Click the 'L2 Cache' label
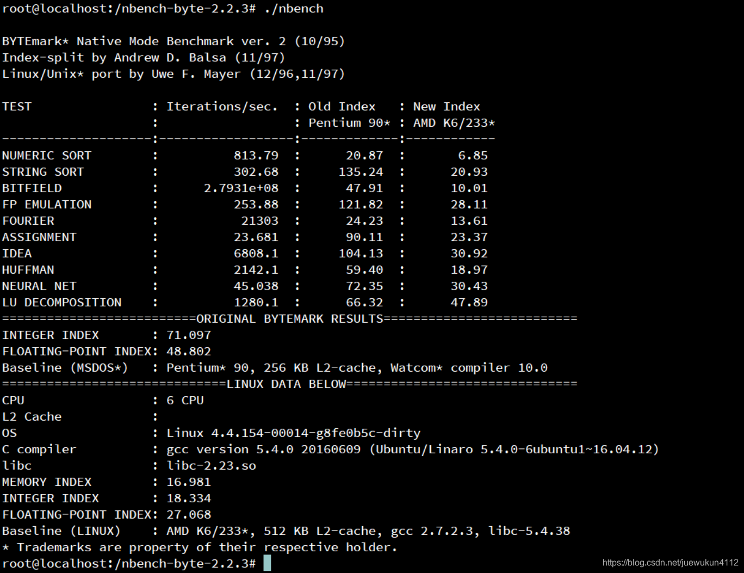The height and width of the screenshot is (573, 744). click(x=32, y=417)
